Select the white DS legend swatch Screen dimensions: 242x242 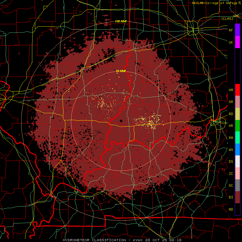(x=237, y=161)
